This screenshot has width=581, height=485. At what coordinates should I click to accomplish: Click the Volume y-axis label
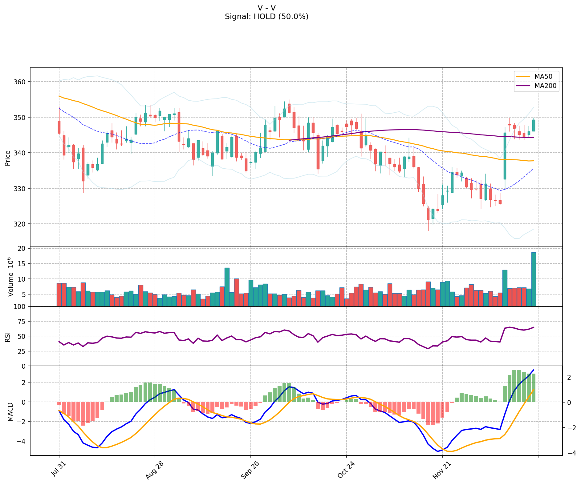[11, 277]
